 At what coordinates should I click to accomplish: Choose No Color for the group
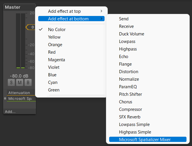click(57, 30)
